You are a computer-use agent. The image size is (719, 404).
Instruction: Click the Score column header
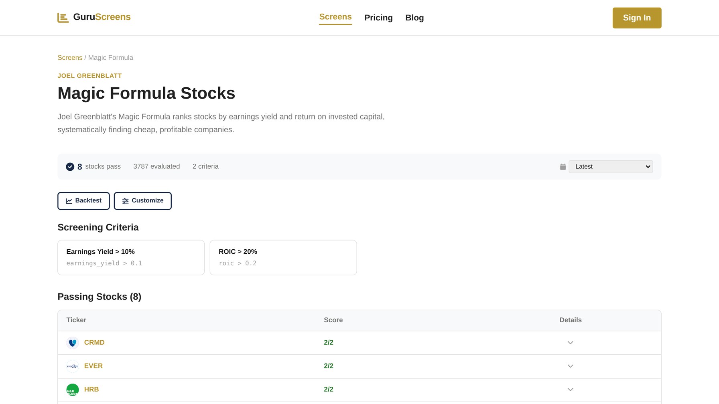333,320
